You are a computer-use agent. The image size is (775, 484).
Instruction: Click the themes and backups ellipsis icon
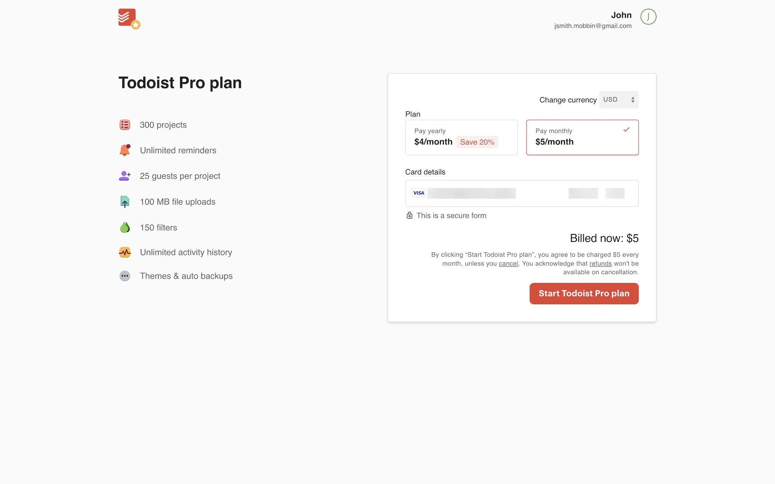[125, 276]
